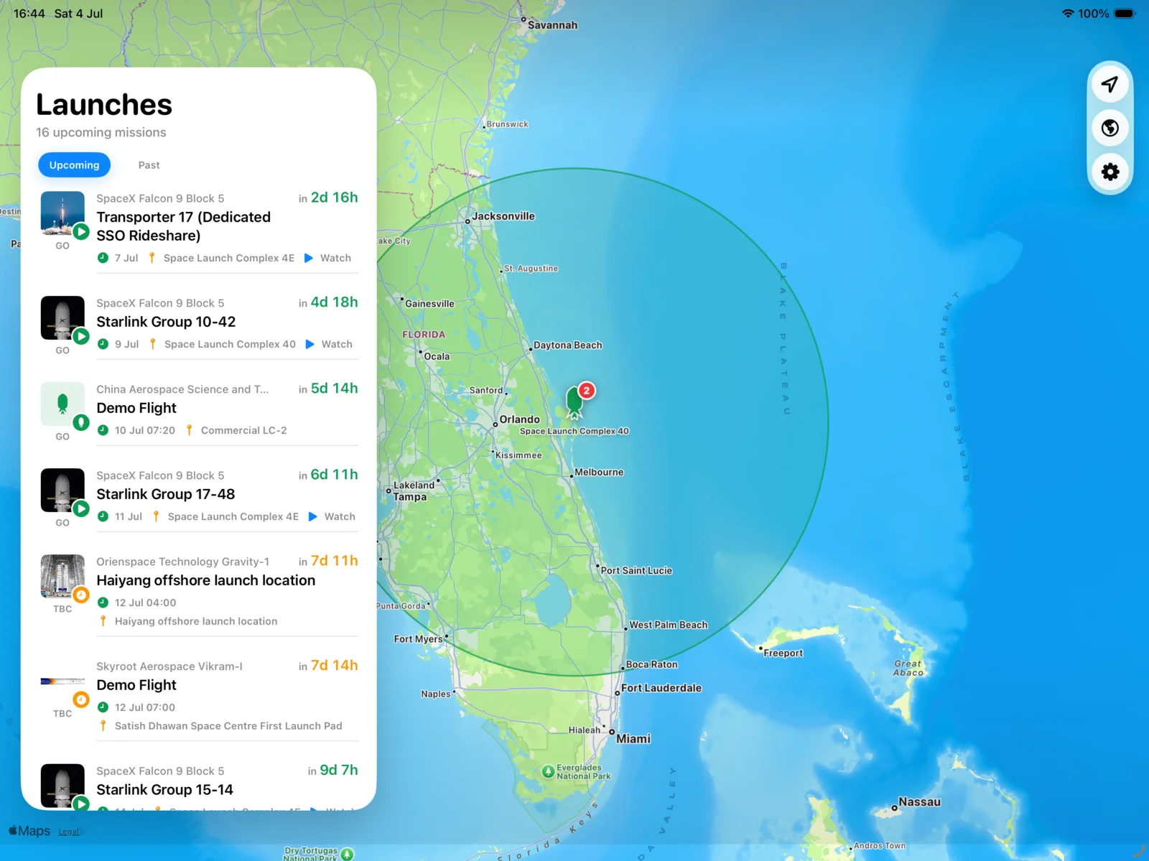Select the green rocket map pin with badge 2

coord(575,401)
